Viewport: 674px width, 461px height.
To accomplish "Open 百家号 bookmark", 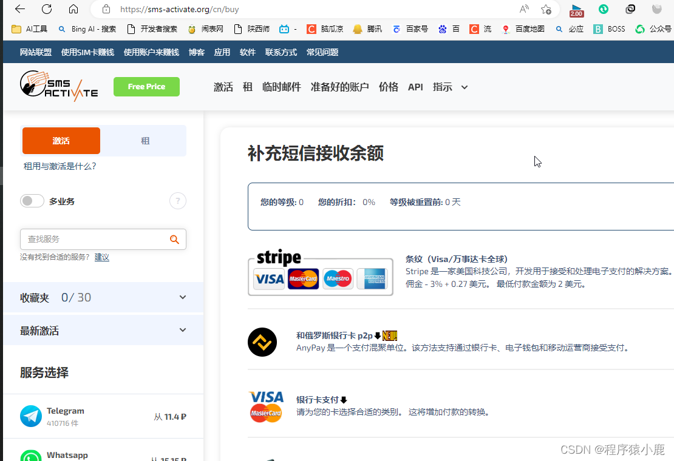I will (x=410, y=29).
